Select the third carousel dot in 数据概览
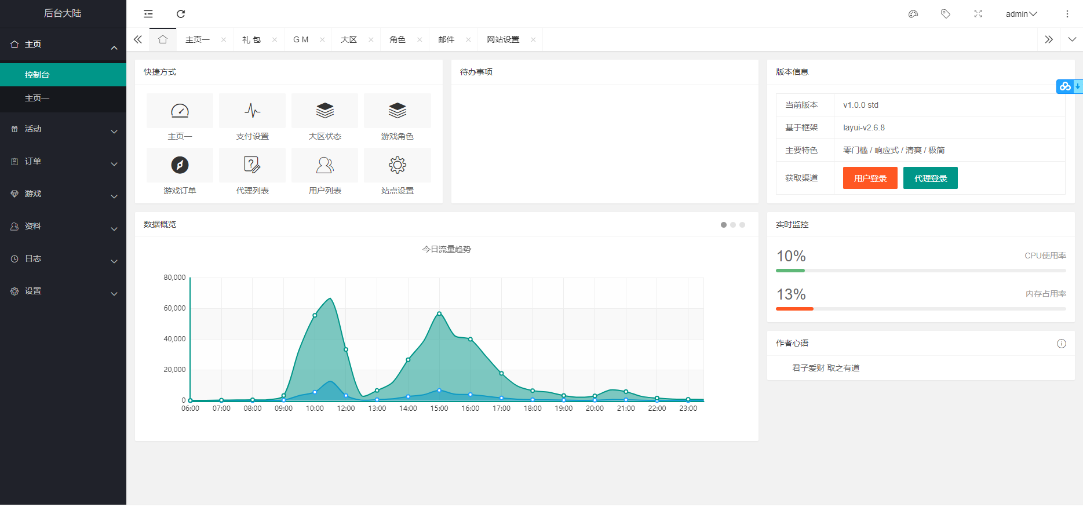This screenshot has width=1083, height=507. [742, 225]
